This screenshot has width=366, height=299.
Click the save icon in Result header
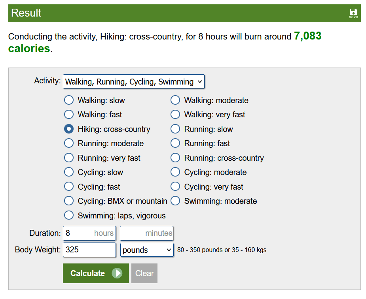[353, 13]
